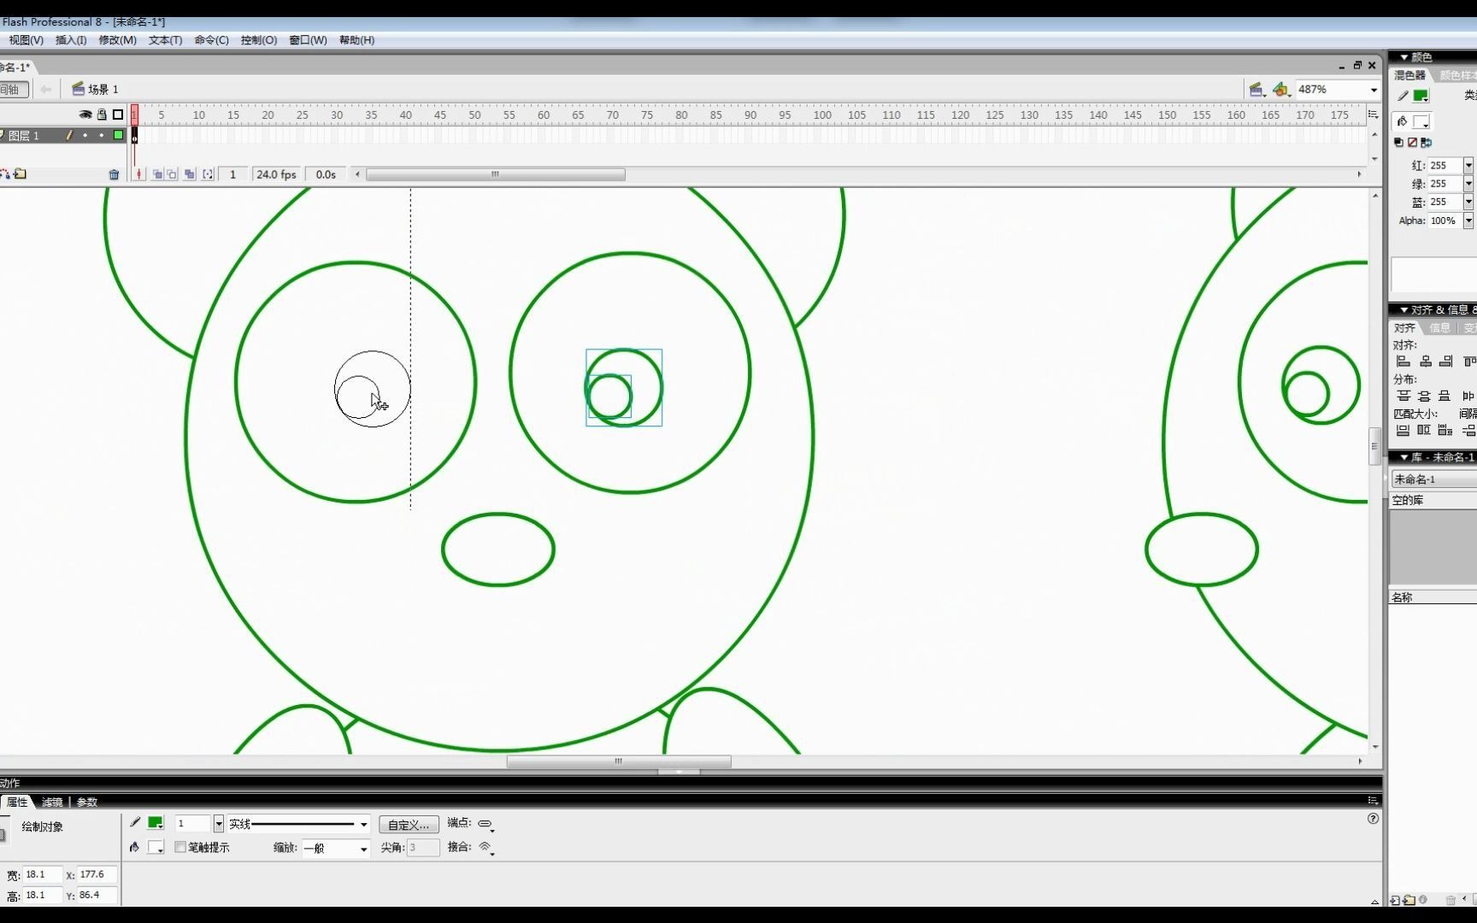Open the blue 蓝 value dropdown arrow
This screenshot has width=1477, height=923.
[1468, 203]
